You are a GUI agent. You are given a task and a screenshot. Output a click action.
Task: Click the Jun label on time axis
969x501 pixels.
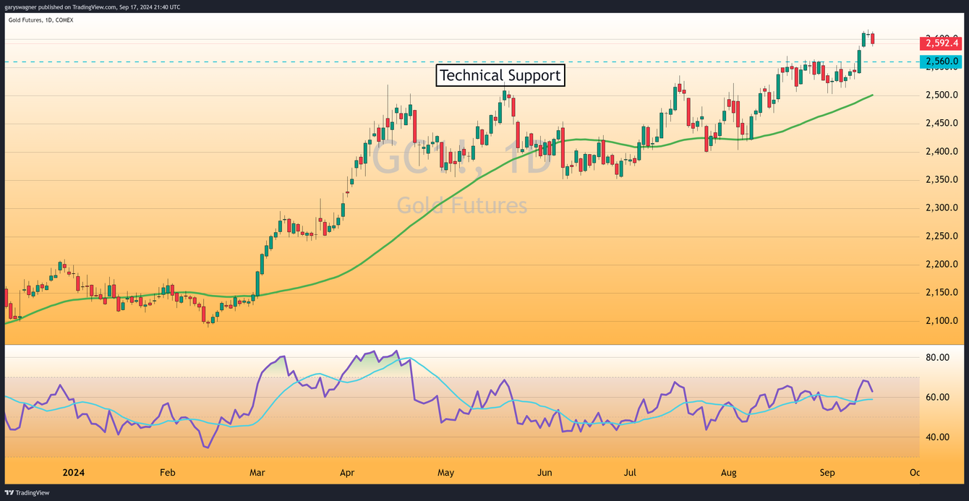tap(545, 473)
